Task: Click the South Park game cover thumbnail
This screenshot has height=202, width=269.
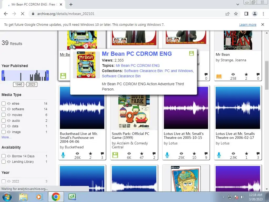Action: (x=134, y=112)
